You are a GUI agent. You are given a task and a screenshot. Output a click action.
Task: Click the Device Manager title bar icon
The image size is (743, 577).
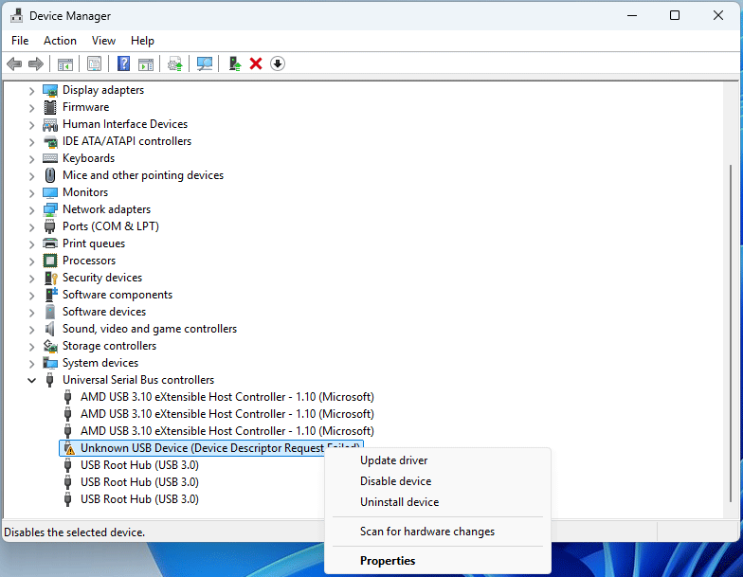pyautogui.click(x=17, y=15)
